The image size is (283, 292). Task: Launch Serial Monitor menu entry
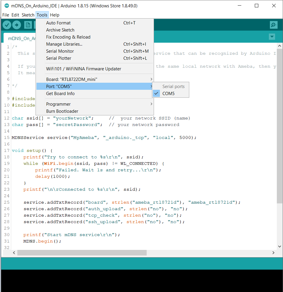95,51
